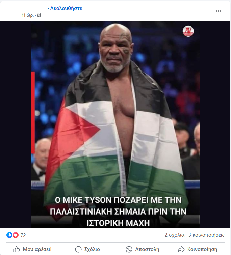Click the N press.gr logo on image
Screen dimensions: 231x255
(x=188, y=31)
